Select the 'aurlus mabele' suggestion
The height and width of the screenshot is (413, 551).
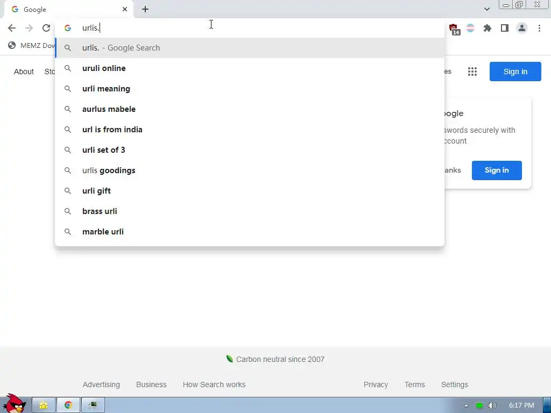tap(250, 109)
